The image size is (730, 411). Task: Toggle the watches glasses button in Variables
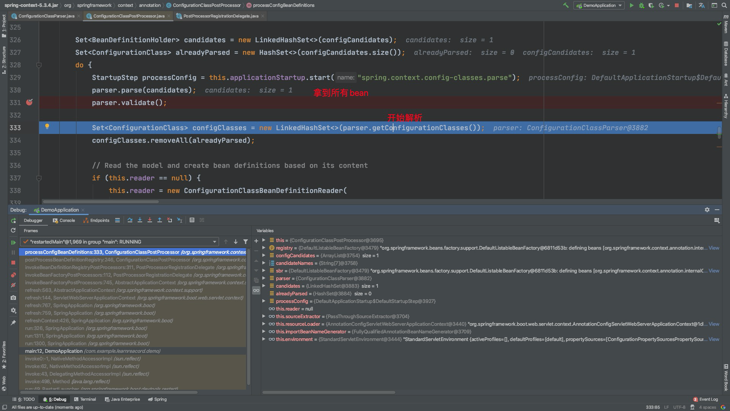(x=256, y=290)
